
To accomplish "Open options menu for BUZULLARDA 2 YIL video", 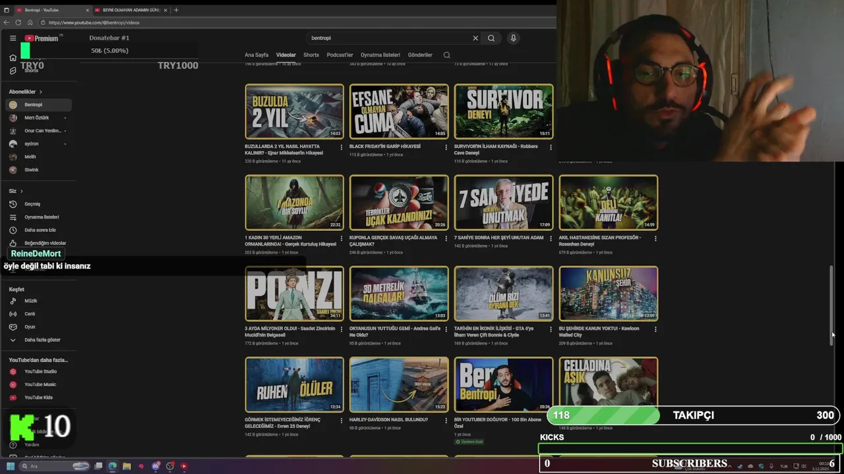I will click(x=341, y=147).
